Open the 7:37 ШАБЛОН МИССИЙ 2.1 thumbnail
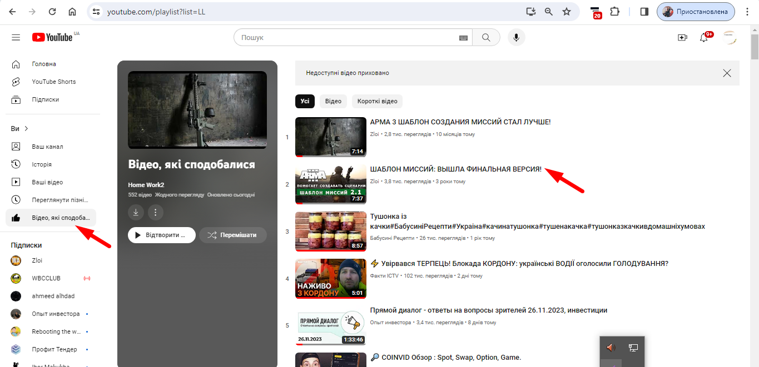Image resolution: width=759 pixels, height=367 pixels. pos(331,184)
